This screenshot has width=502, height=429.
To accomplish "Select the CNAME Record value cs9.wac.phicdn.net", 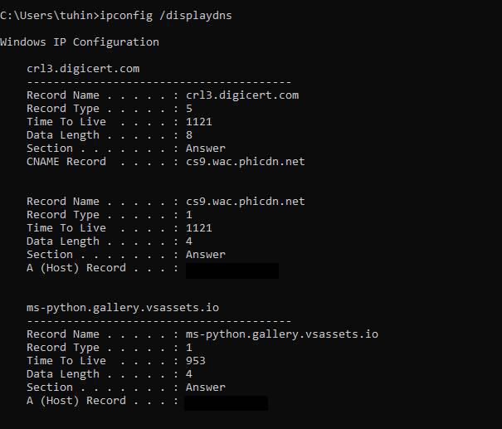I will click(x=246, y=162).
